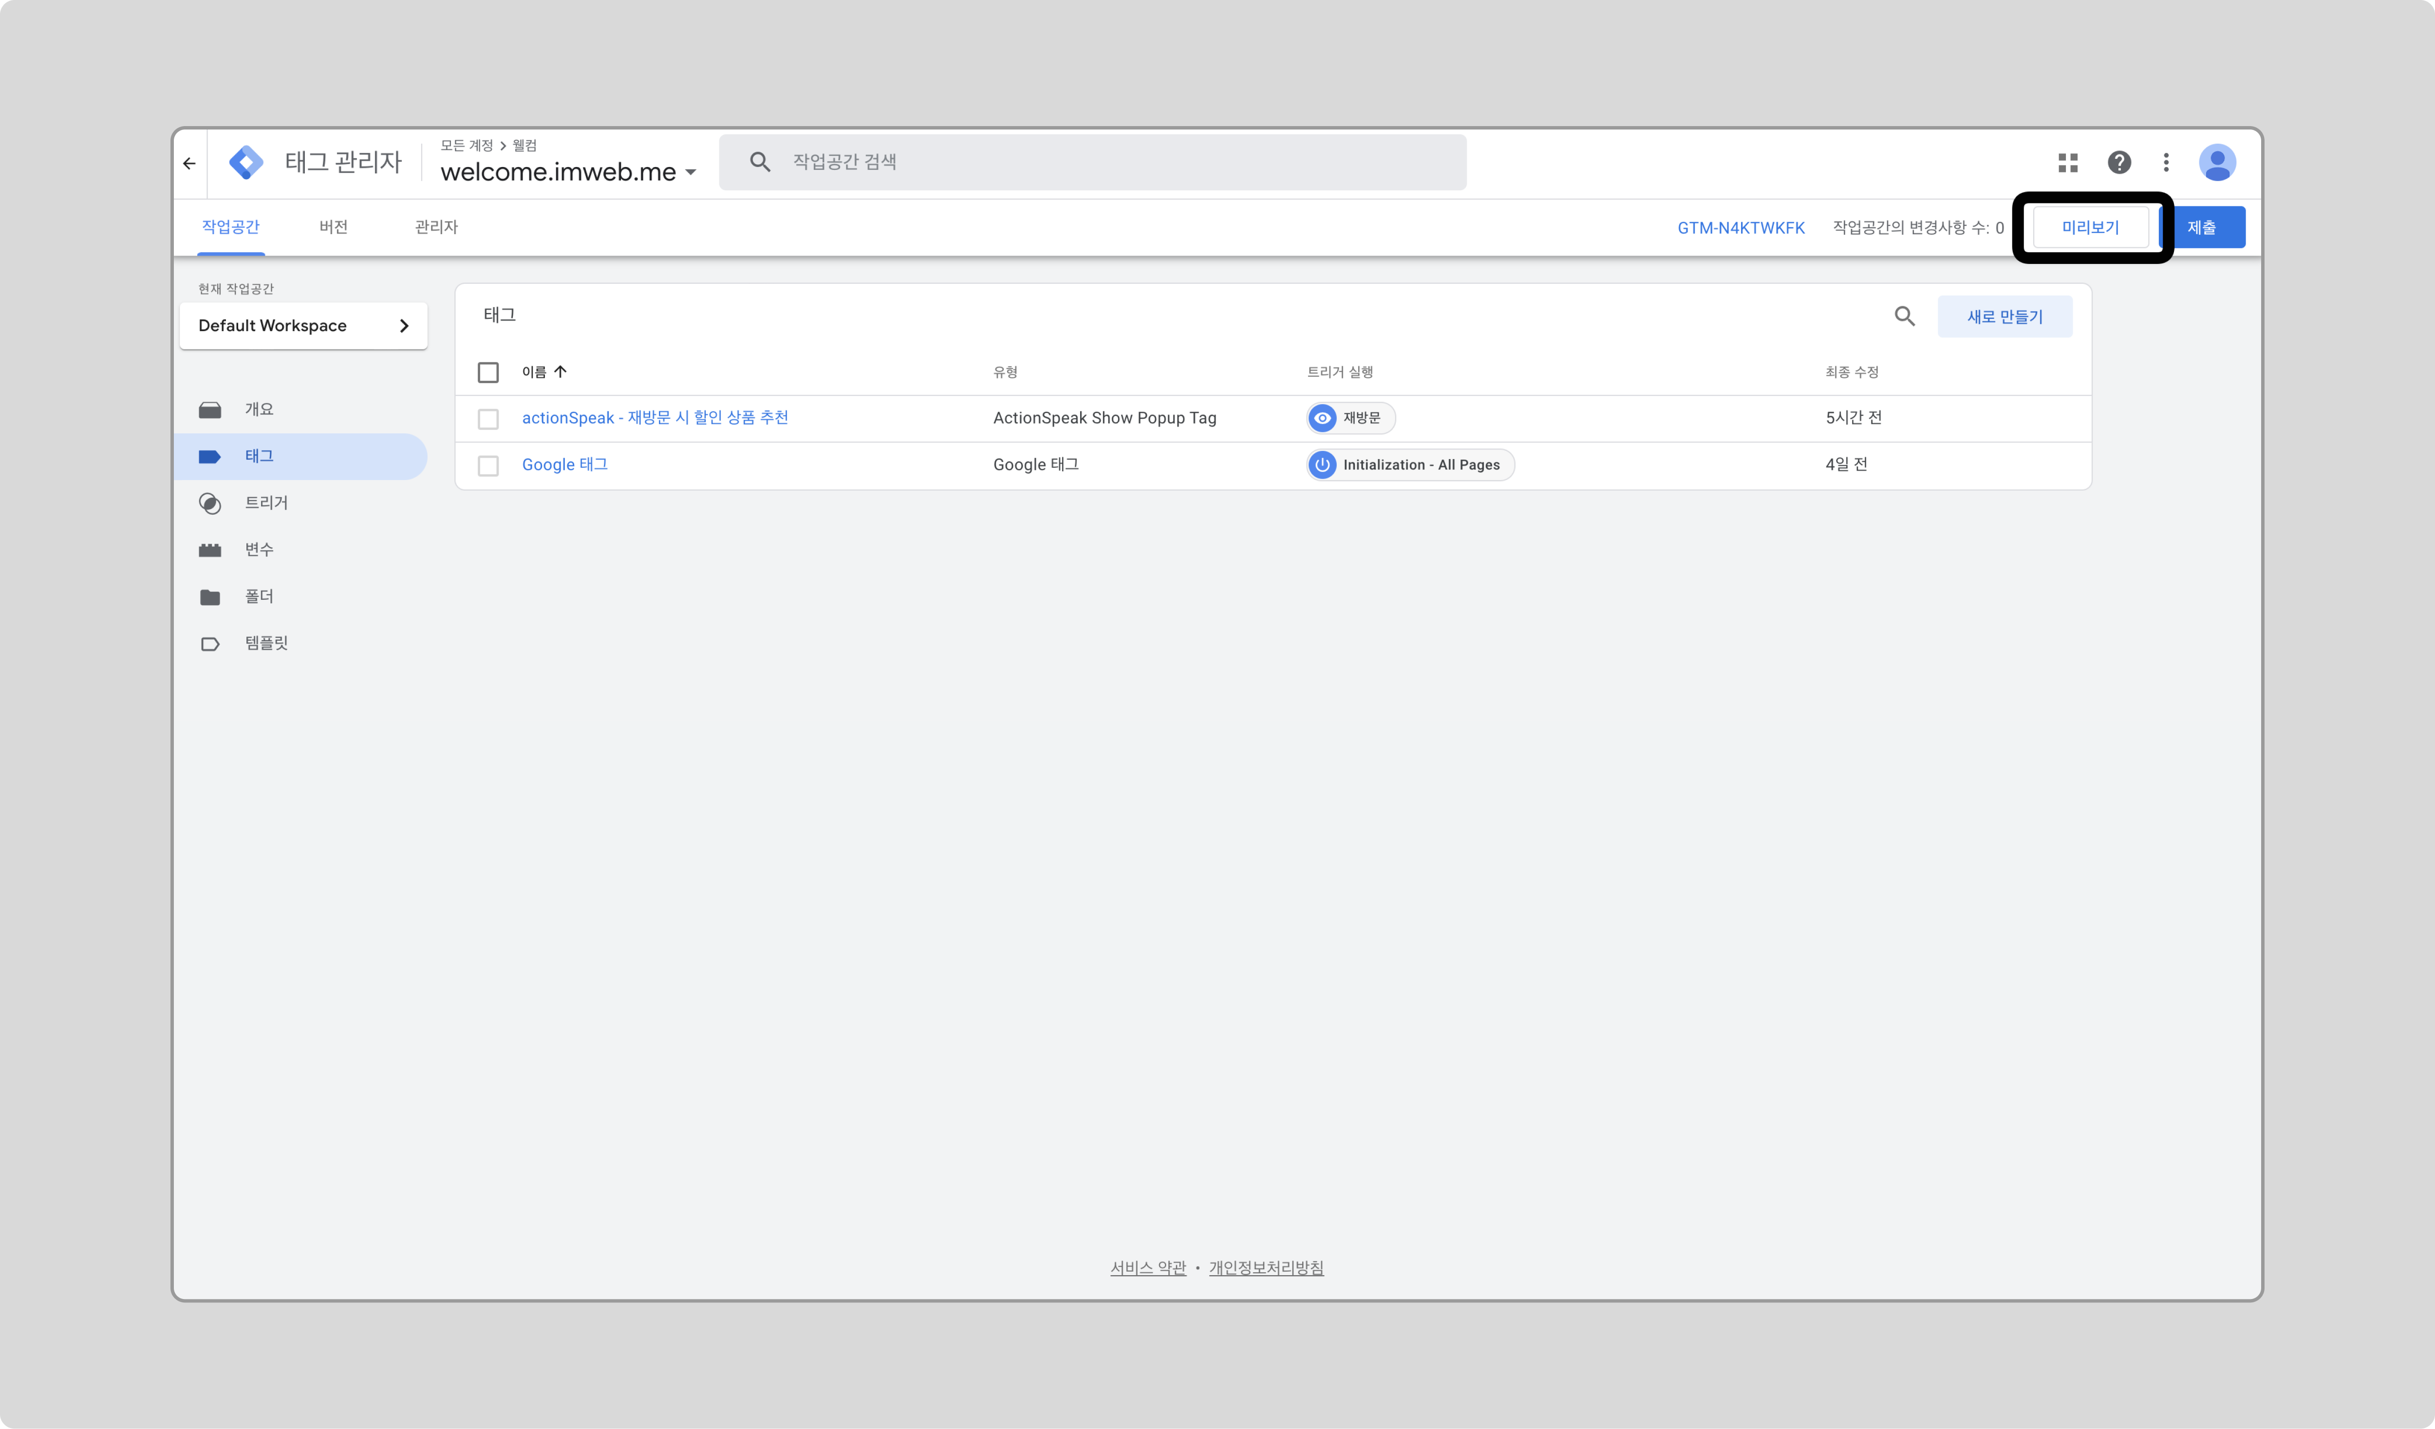Click the 재방문 trigger chip
This screenshot has height=1429, width=2435.
click(1351, 417)
